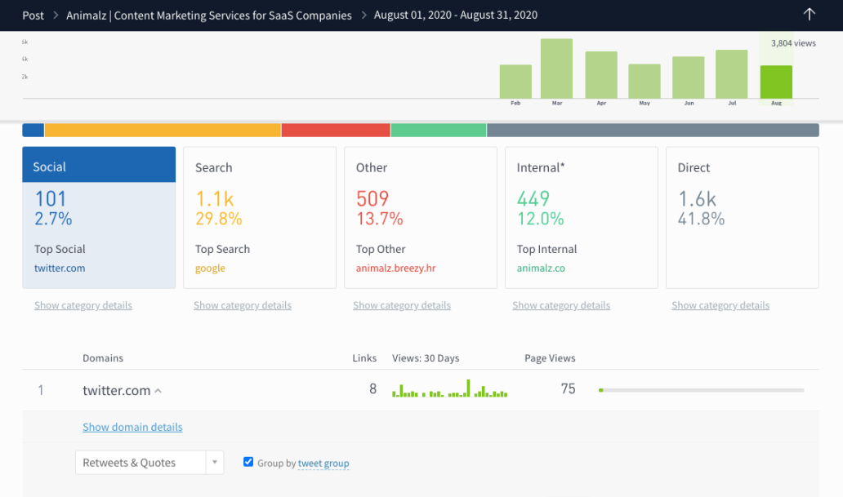Click the scroll-to-top arrow icon
The image size is (843, 497).
point(809,14)
